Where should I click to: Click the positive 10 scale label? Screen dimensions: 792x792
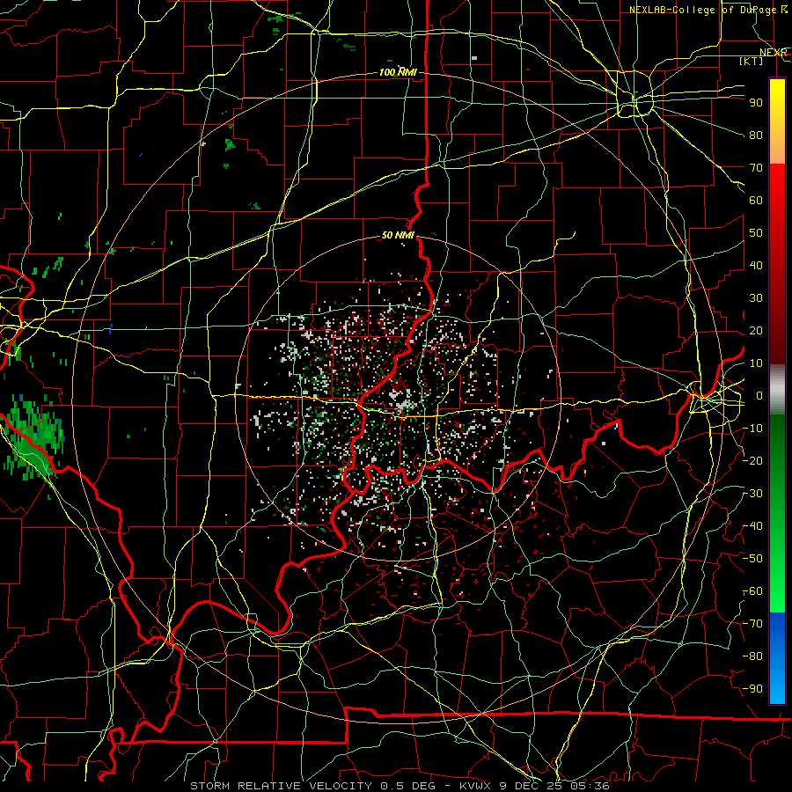756,363
